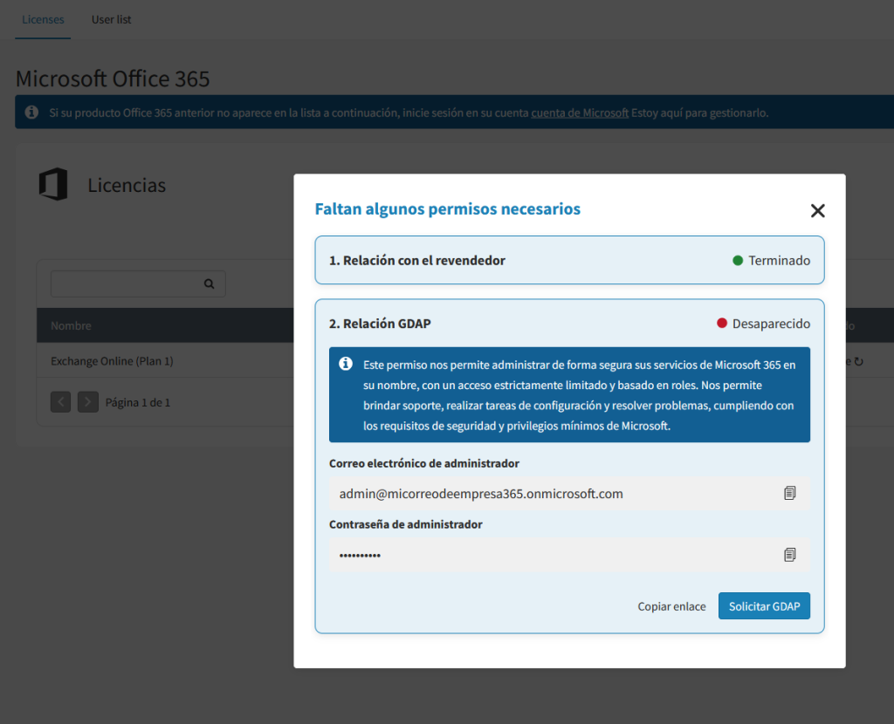Viewport: 894px width, 724px height.
Task: Switch to the User list tab
Action: 112,19
